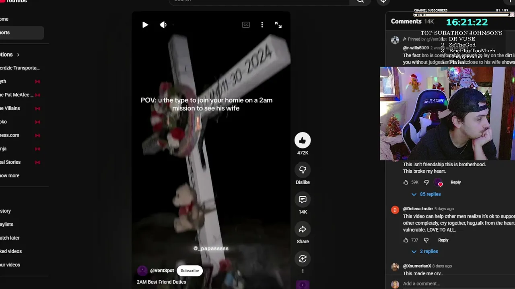Click the Add a comment field
This screenshot has width=515, height=289.
pos(459,284)
